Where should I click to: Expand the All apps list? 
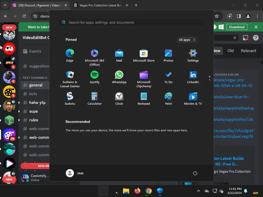[187, 40]
